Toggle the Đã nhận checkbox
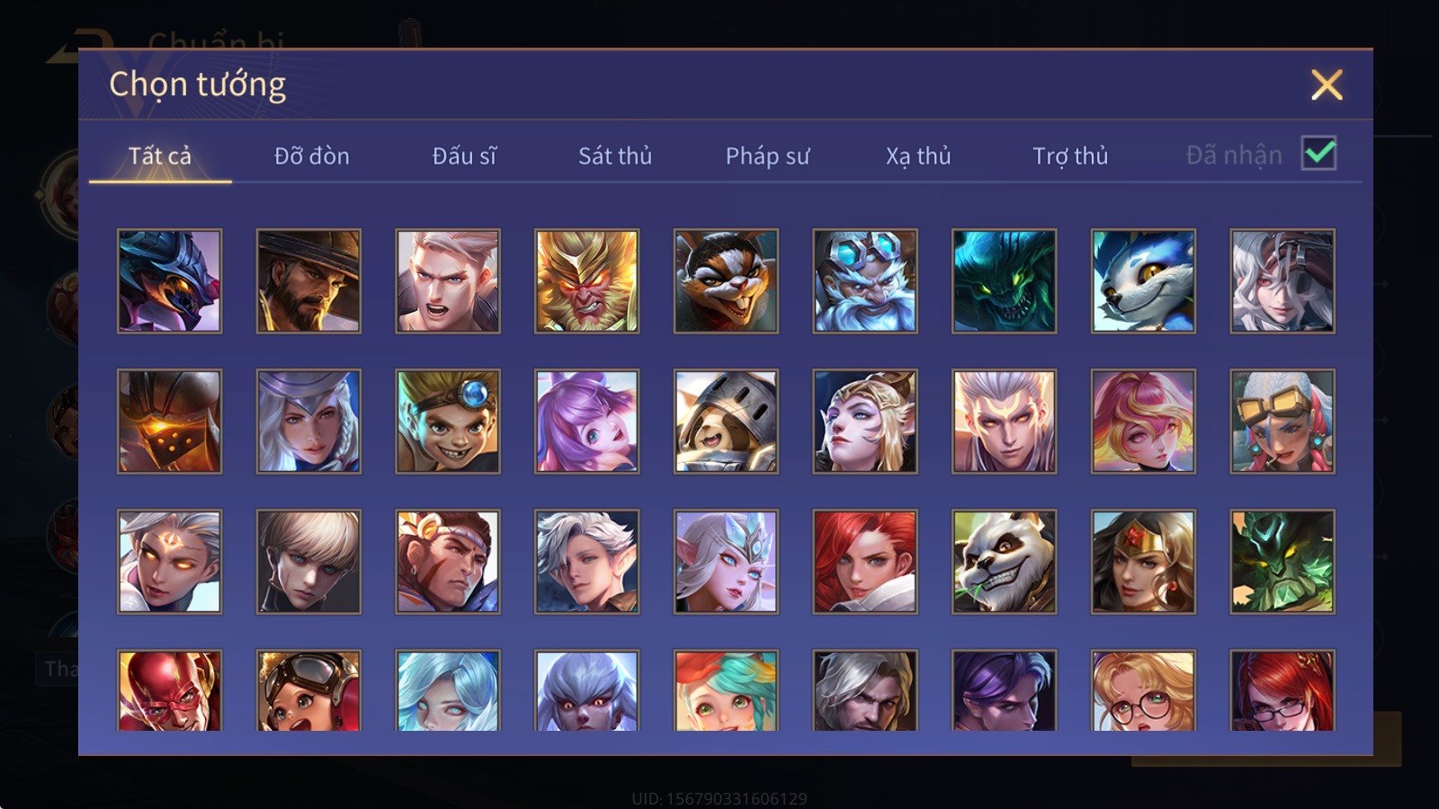 click(x=1318, y=154)
